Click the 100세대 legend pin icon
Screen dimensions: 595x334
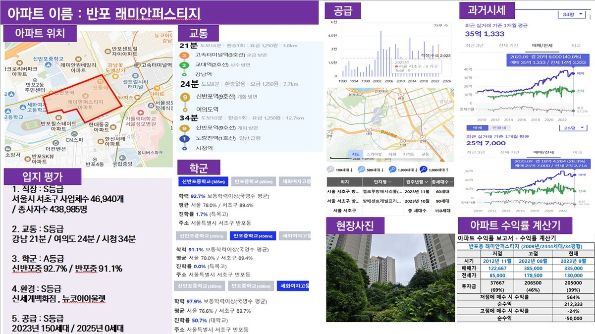click(331, 169)
